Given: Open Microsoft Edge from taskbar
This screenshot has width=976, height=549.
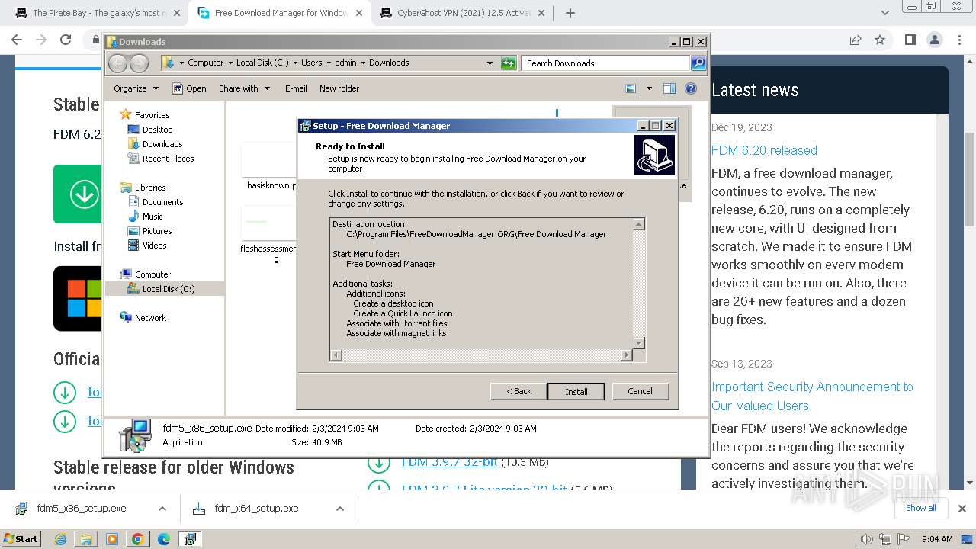Looking at the screenshot, I should (163, 539).
